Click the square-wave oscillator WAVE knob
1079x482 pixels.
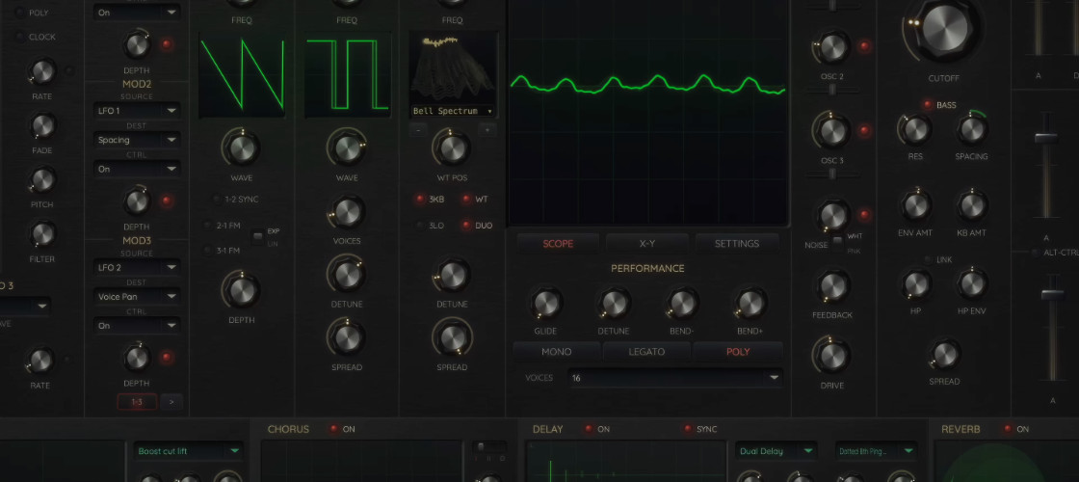click(347, 147)
